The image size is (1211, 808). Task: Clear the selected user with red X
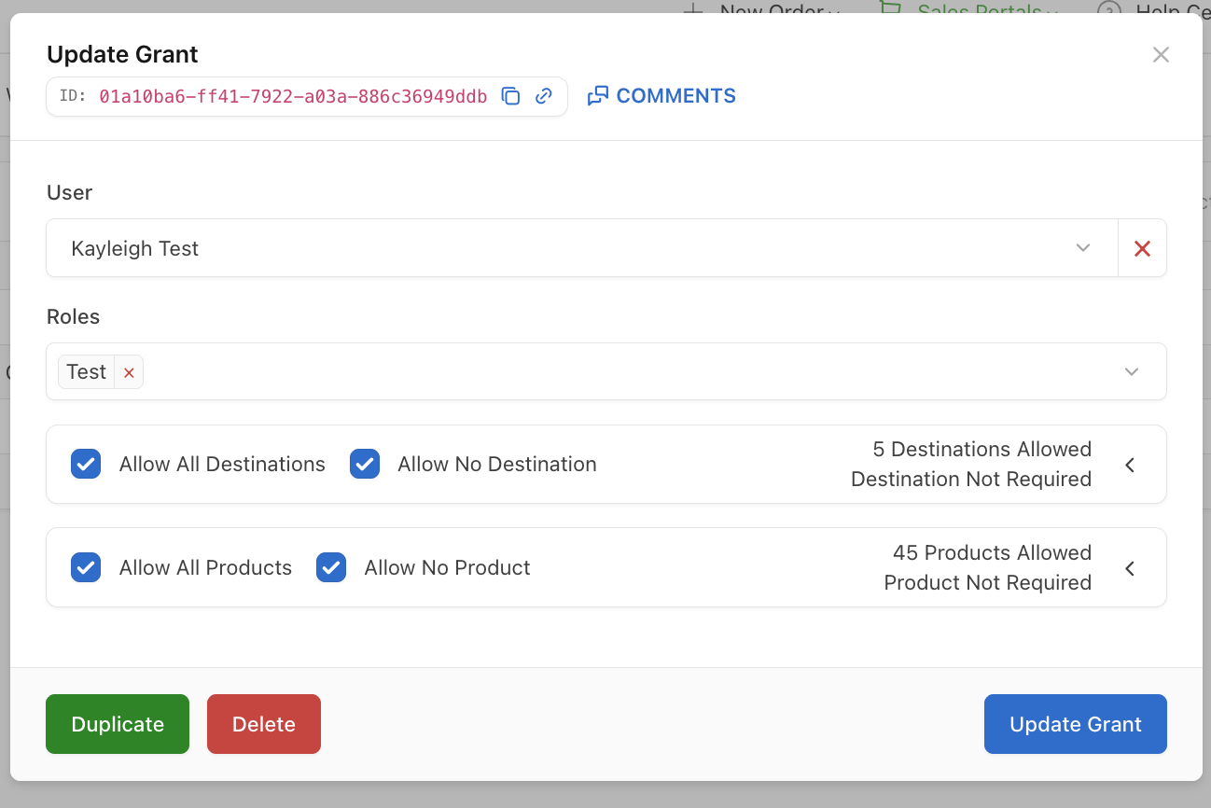1142,248
